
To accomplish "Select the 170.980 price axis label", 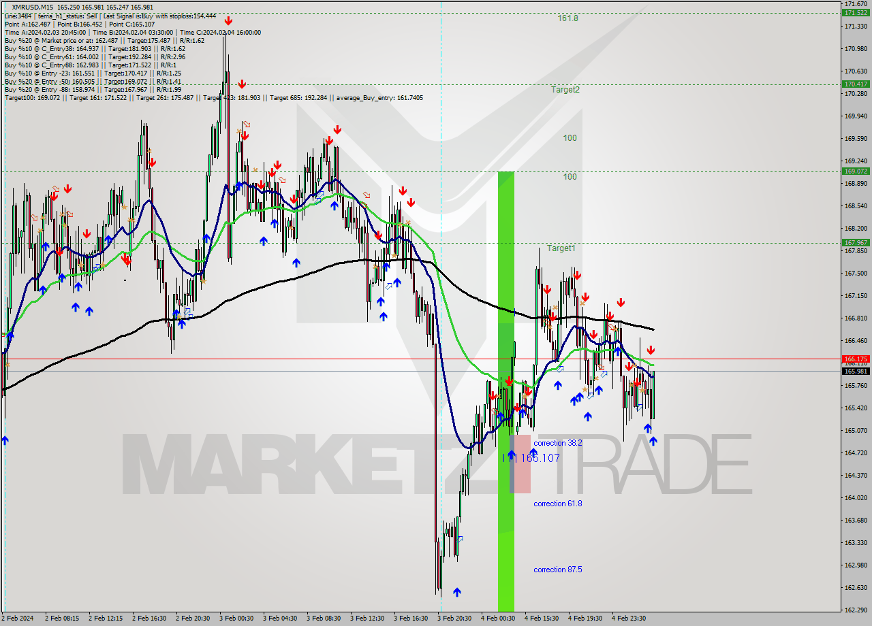I will 856,48.
